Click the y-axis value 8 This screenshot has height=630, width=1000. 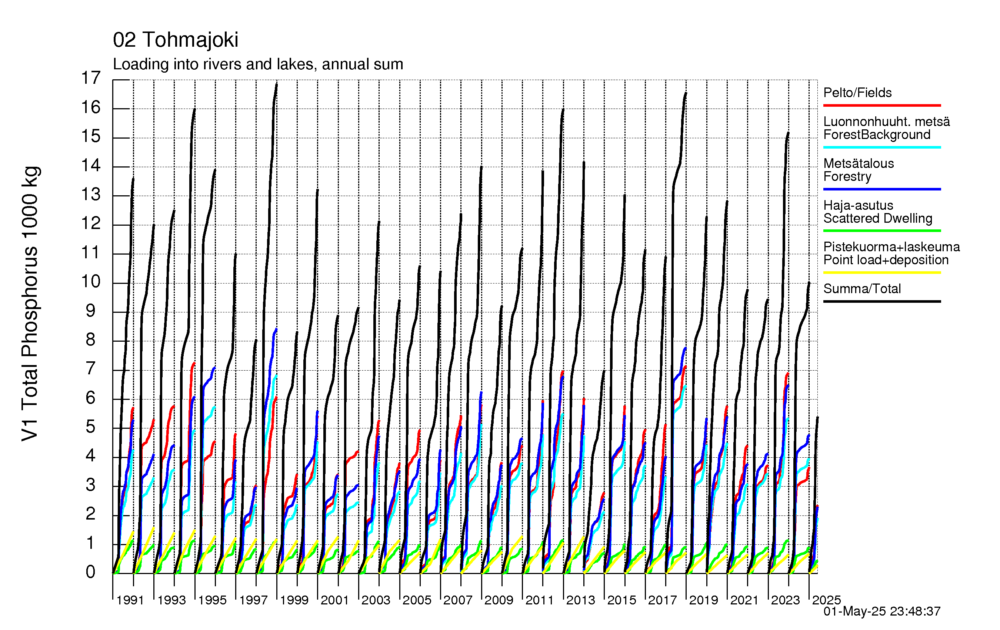90,340
